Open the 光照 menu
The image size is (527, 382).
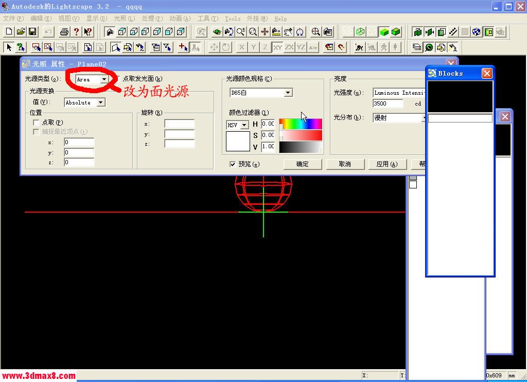(x=125, y=19)
